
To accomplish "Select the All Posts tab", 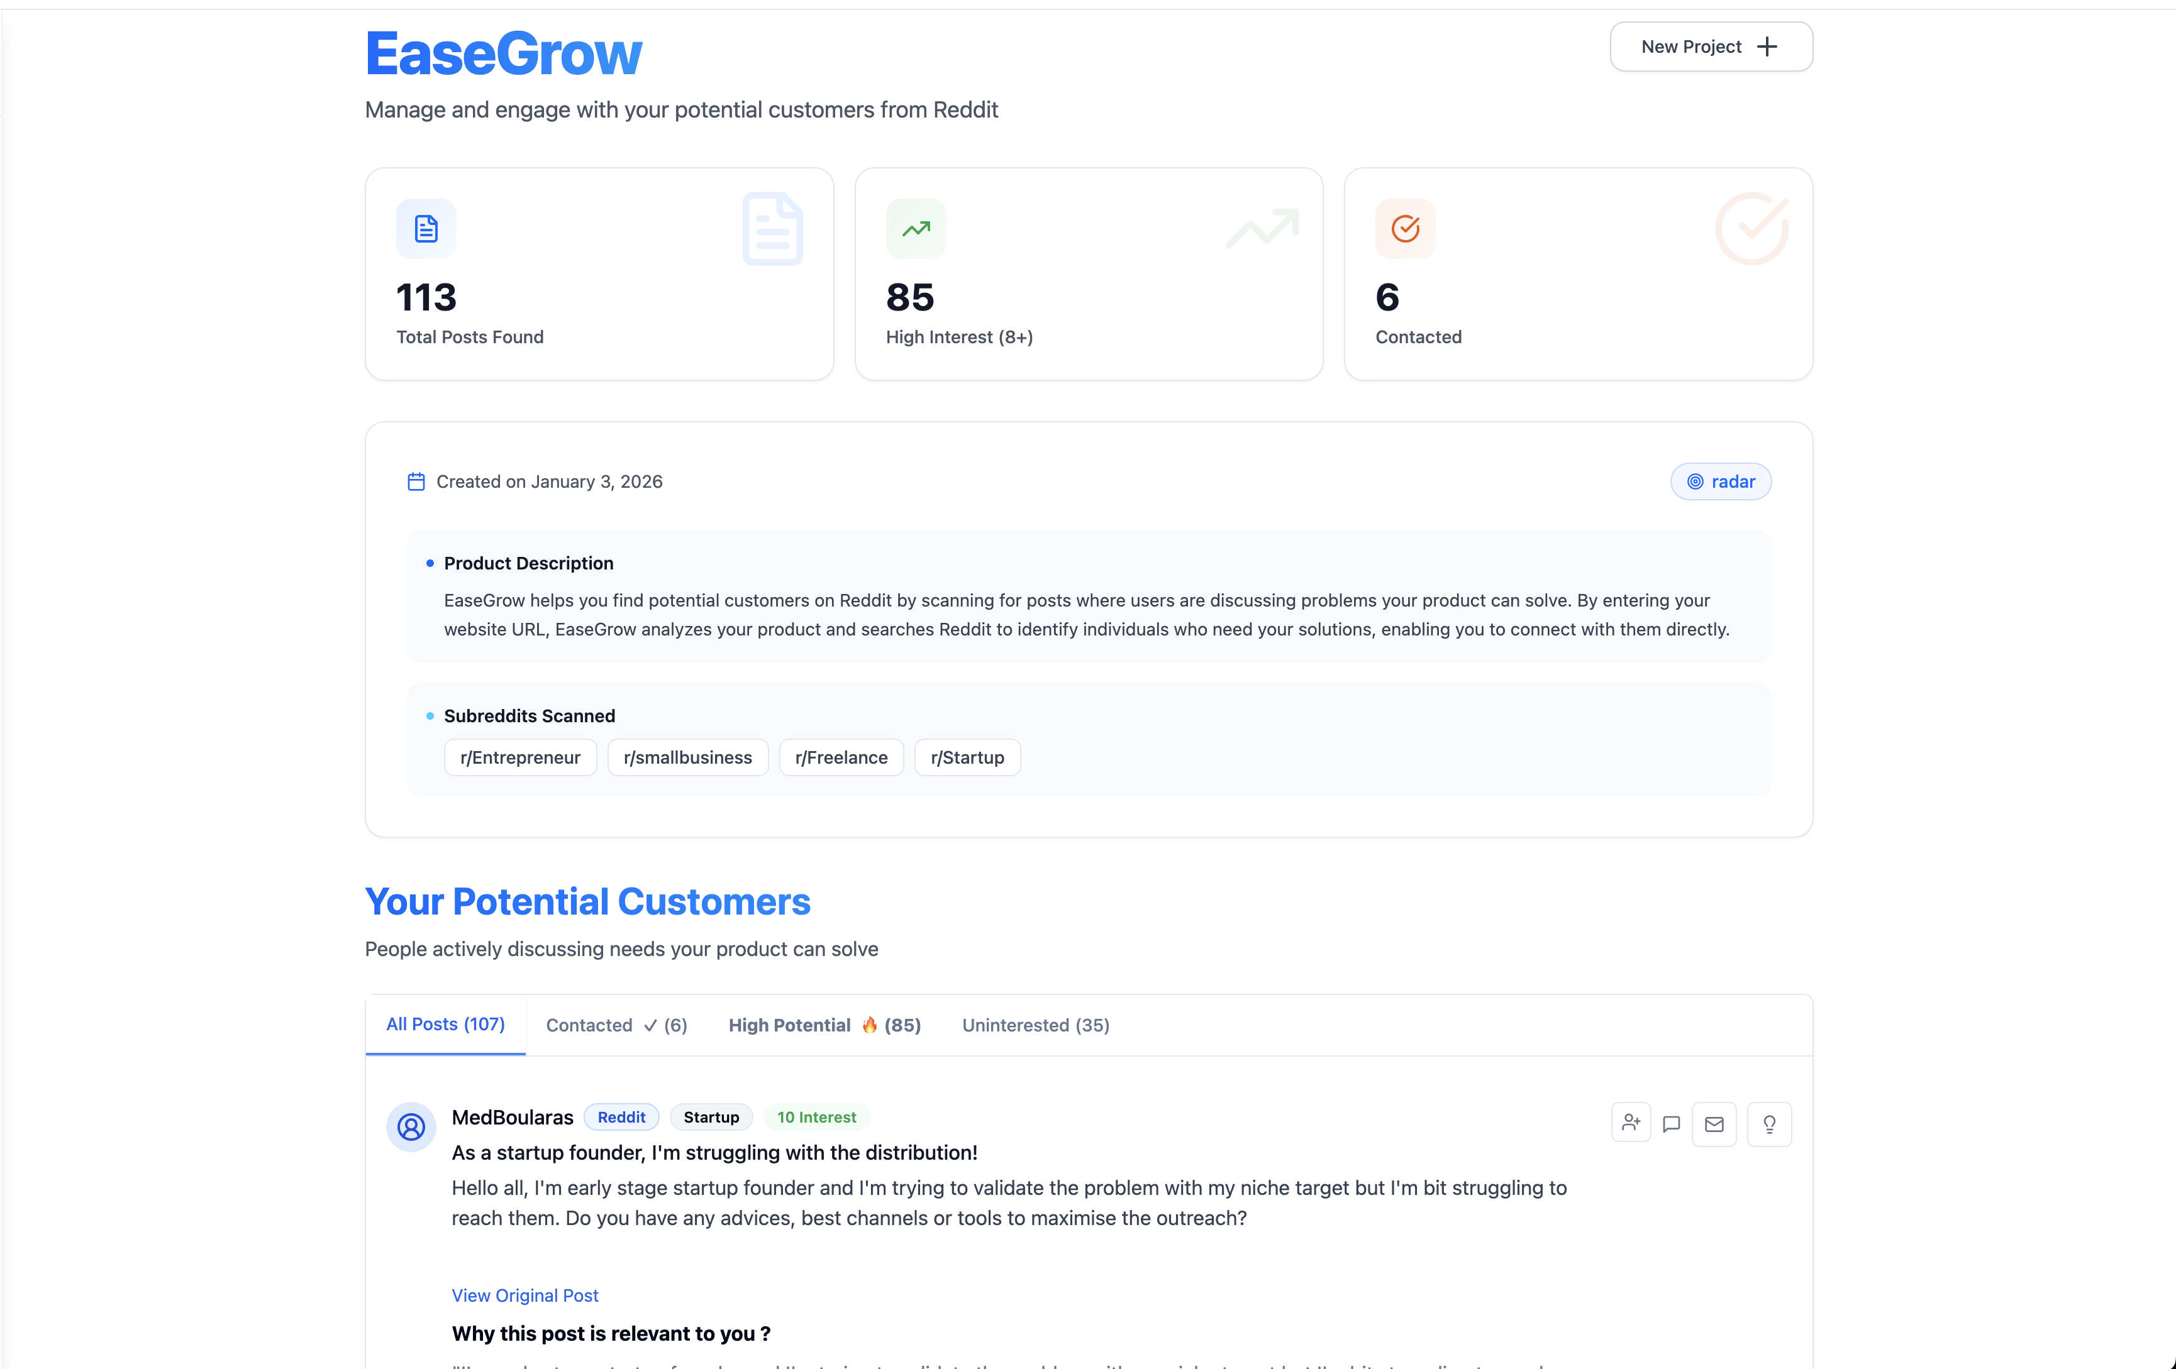I will (445, 1024).
